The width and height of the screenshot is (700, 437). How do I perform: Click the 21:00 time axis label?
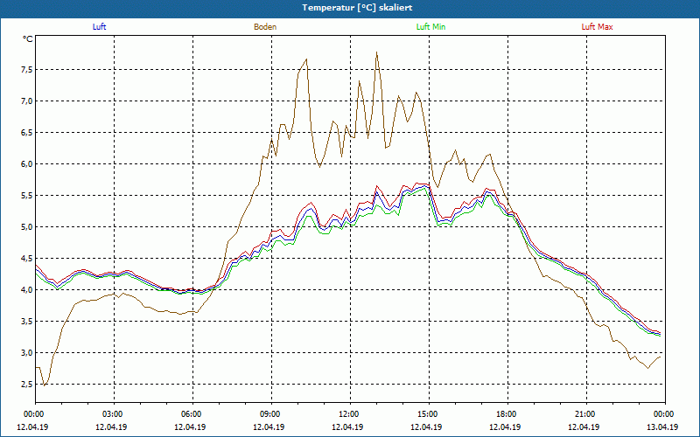click(585, 413)
